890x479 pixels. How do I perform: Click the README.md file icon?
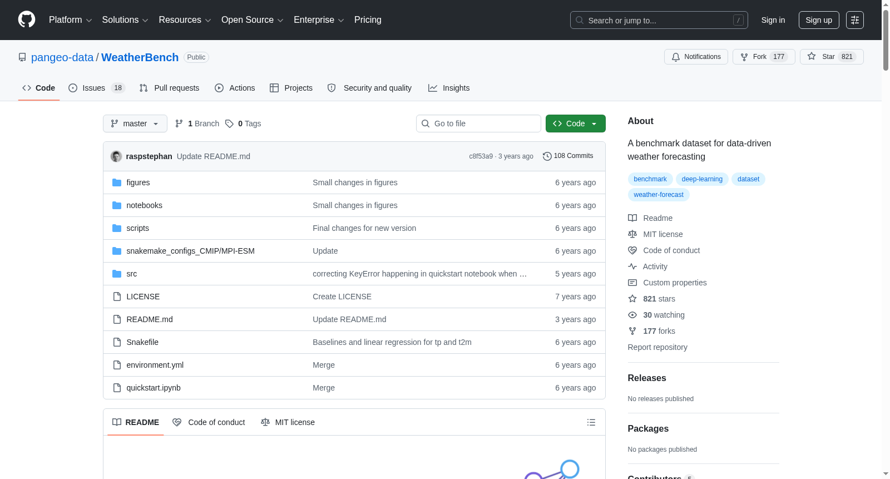click(117, 319)
